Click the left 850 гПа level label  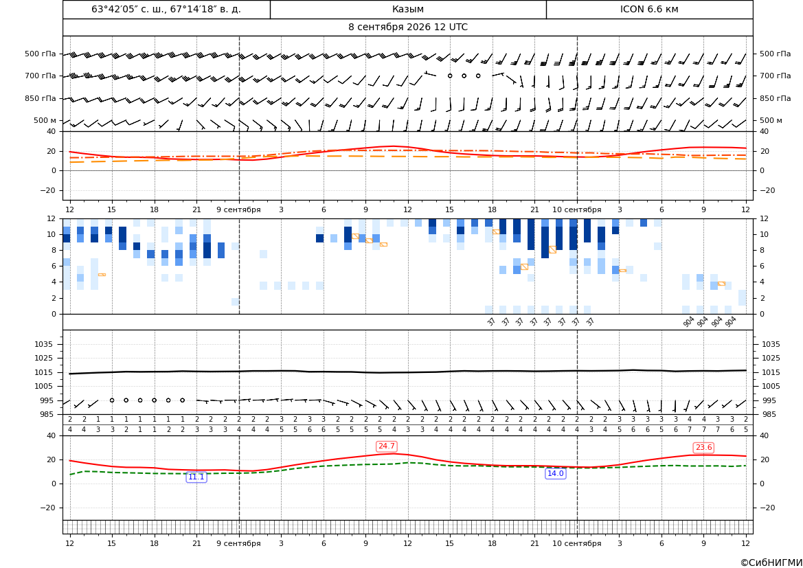pyautogui.click(x=41, y=98)
